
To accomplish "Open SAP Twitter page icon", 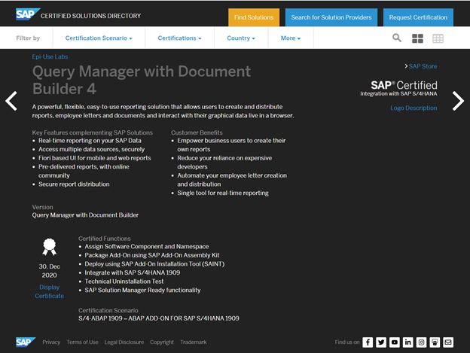I will click(381, 342).
